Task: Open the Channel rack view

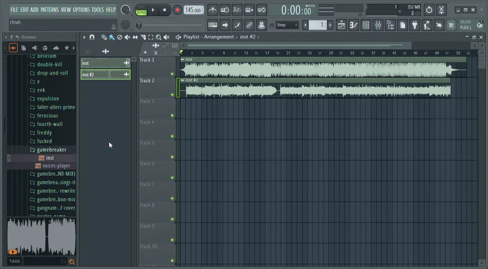Action: [x=366, y=25]
